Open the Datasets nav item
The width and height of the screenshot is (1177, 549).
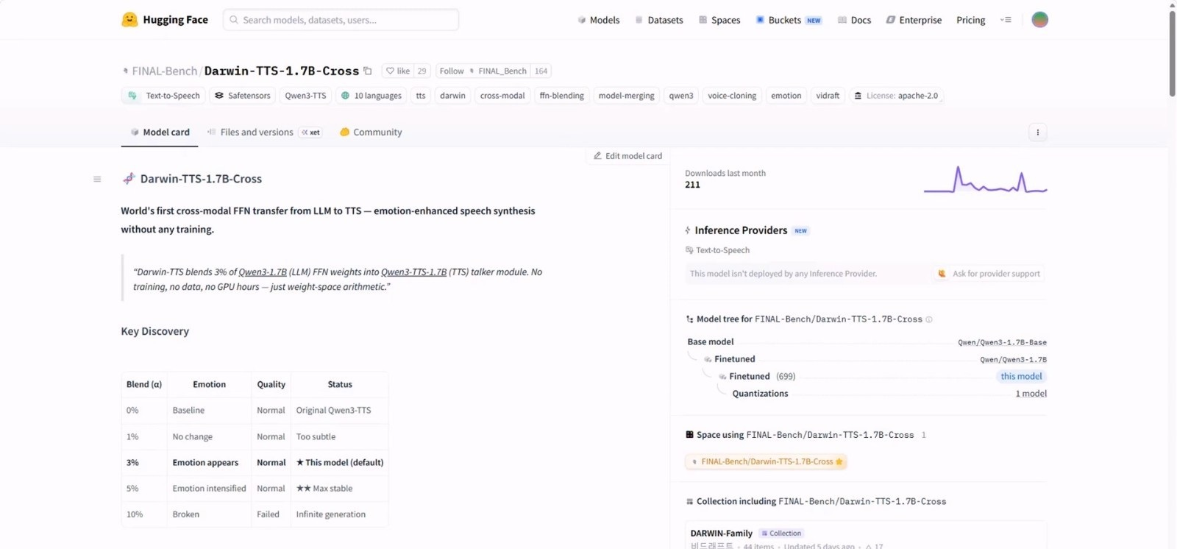tap(659, 20)
